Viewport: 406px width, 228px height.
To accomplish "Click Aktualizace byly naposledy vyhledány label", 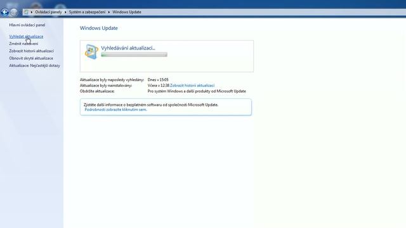I will [112, 80].
